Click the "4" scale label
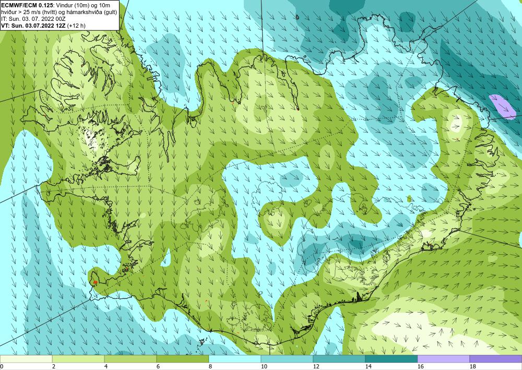Viewport: 522px width, 370px height. [x=106, y=367]
